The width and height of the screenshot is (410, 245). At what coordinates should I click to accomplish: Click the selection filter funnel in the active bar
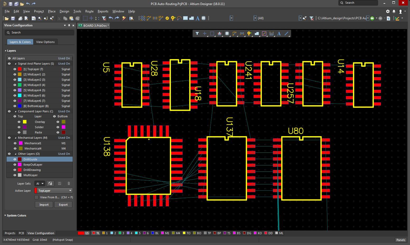click(x=197, y=33)
